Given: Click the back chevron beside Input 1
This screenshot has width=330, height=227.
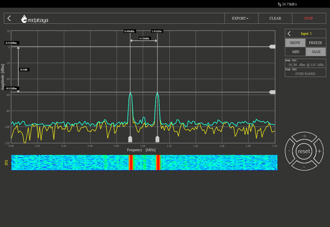Looking at the screenshot, I should click(x=289, y=33).
